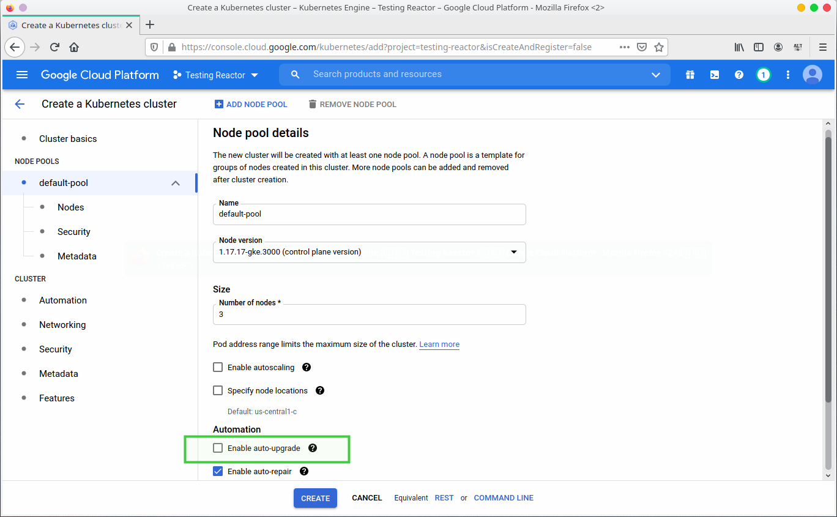Open the user account avatar
Viewport: 837px width, 517px height.
click(x=813, y=75)
